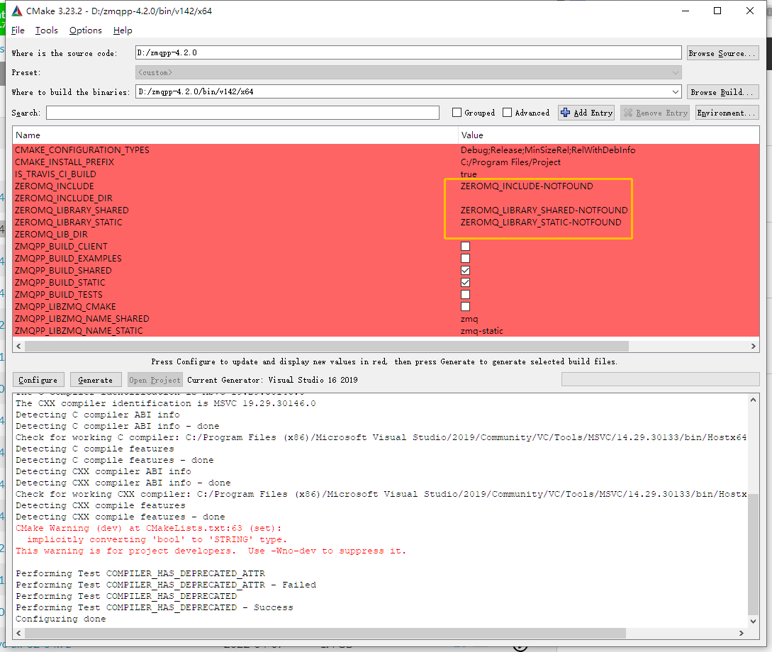
Task: Click 'Configuring done' log line
Action: tap(60, 619)
